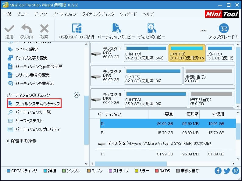The image size is (242, 181).
Task: Select Disk 3 in the disk map
Action: pyautogui.click(x=107, y=99)
